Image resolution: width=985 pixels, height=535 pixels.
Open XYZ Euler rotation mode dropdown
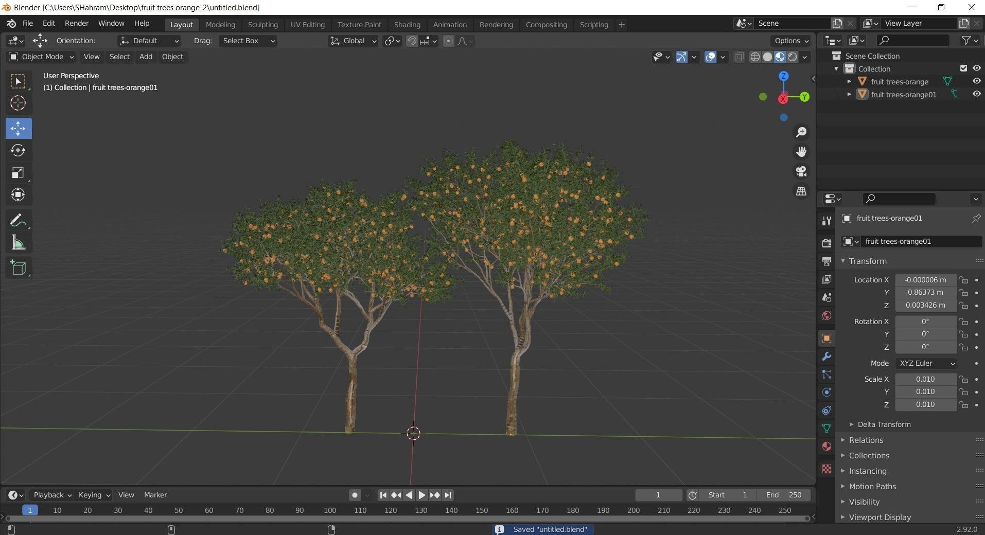click(926, 363)
